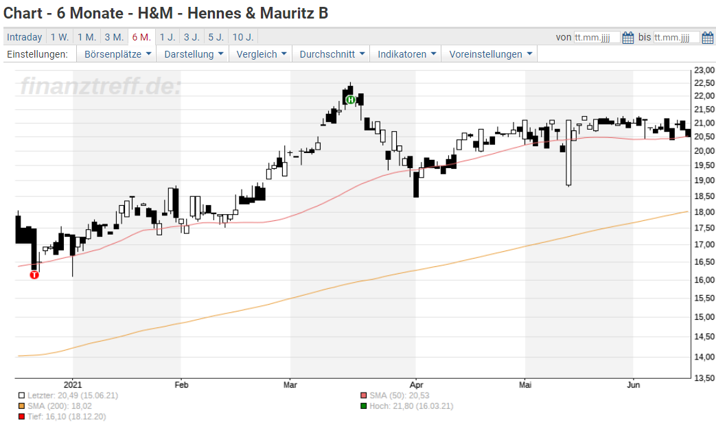This screenshot has height=422, width=716.
Task: Select the 1 W. time range tab
Action: [59, 37]
